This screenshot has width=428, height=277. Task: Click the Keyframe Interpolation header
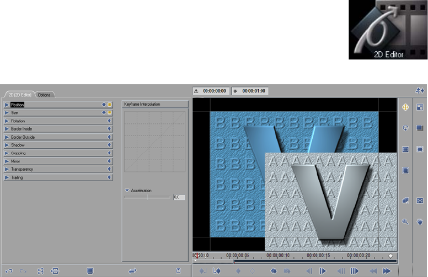click(155, 104)
